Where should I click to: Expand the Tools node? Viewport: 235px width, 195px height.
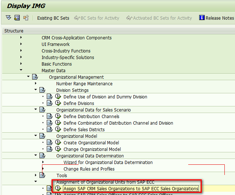coord(36,175)
